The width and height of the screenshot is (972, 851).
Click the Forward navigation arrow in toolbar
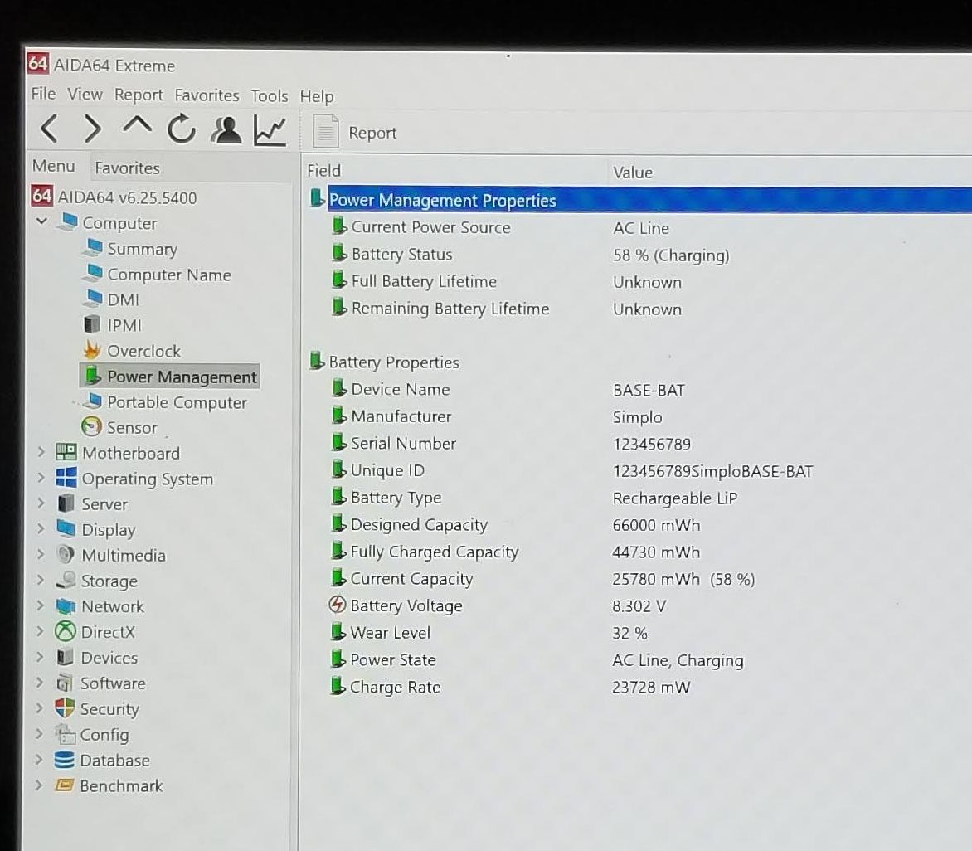tap(93, 129)
